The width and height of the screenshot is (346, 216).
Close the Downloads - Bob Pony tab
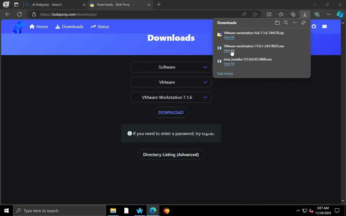coord(149,5)
